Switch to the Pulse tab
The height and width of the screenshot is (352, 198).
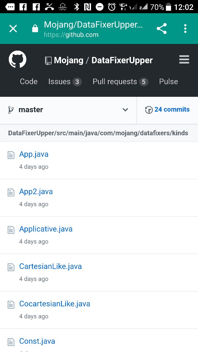[169, 82]
